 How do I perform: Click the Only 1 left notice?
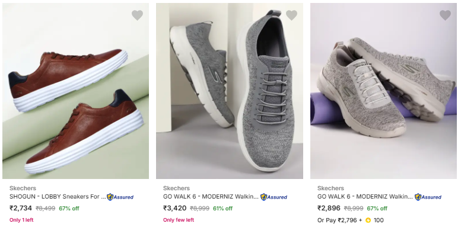click(21, 220)
